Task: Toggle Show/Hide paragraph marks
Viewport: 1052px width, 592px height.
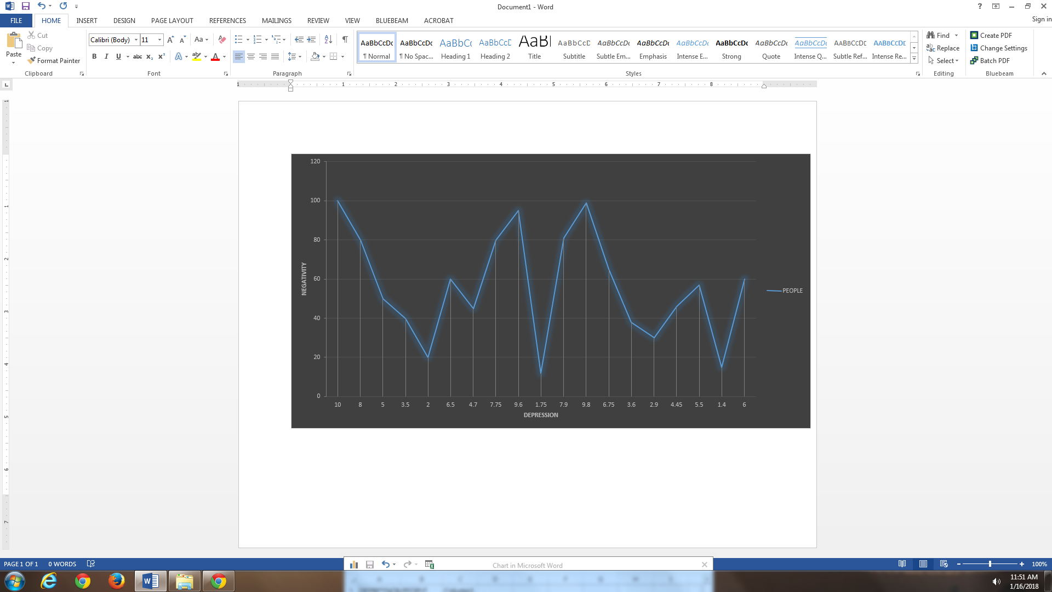Action: tap(345, 39)
